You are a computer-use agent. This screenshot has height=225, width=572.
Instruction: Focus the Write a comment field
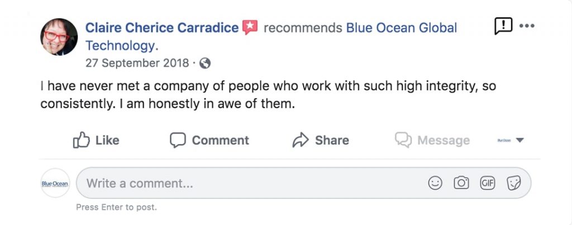pos(251,183)
